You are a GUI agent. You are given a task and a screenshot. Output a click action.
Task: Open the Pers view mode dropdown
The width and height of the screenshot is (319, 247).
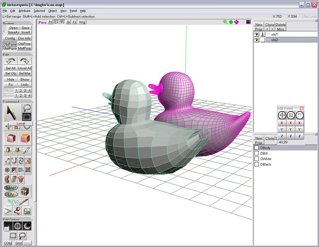(x=42, y=22)
